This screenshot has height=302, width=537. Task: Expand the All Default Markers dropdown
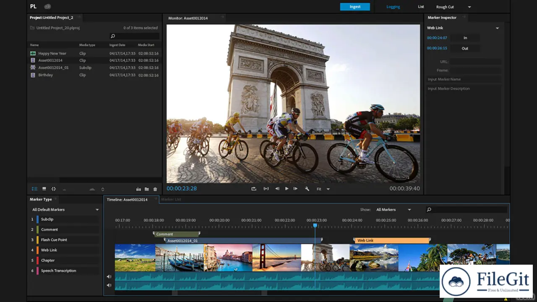[x=97, y=210]
